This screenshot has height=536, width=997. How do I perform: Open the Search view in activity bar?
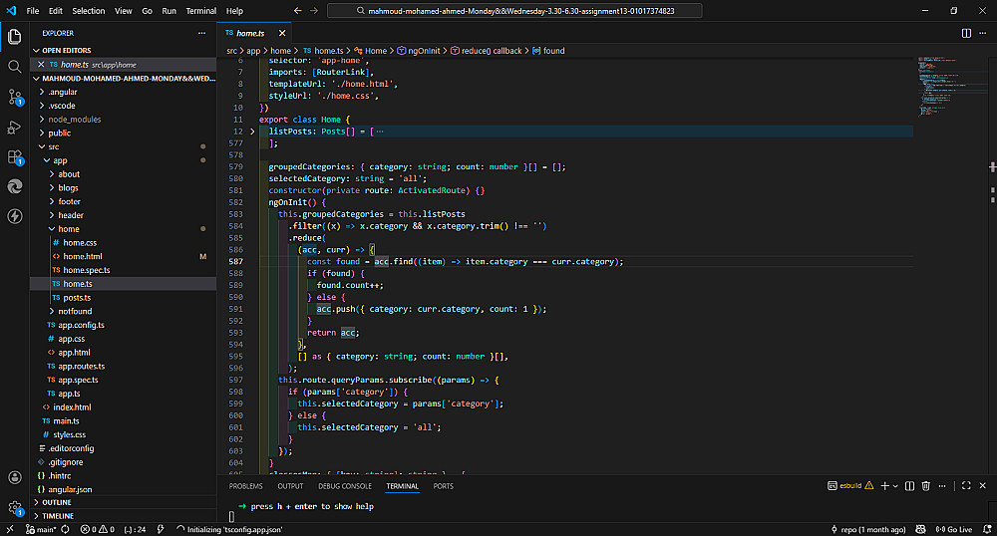click(15, 67)
